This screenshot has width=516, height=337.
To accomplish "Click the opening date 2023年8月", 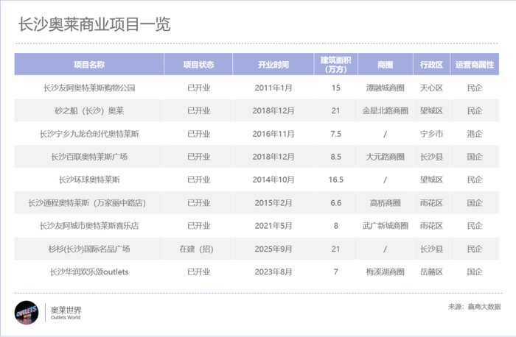I will click(273, 272).
